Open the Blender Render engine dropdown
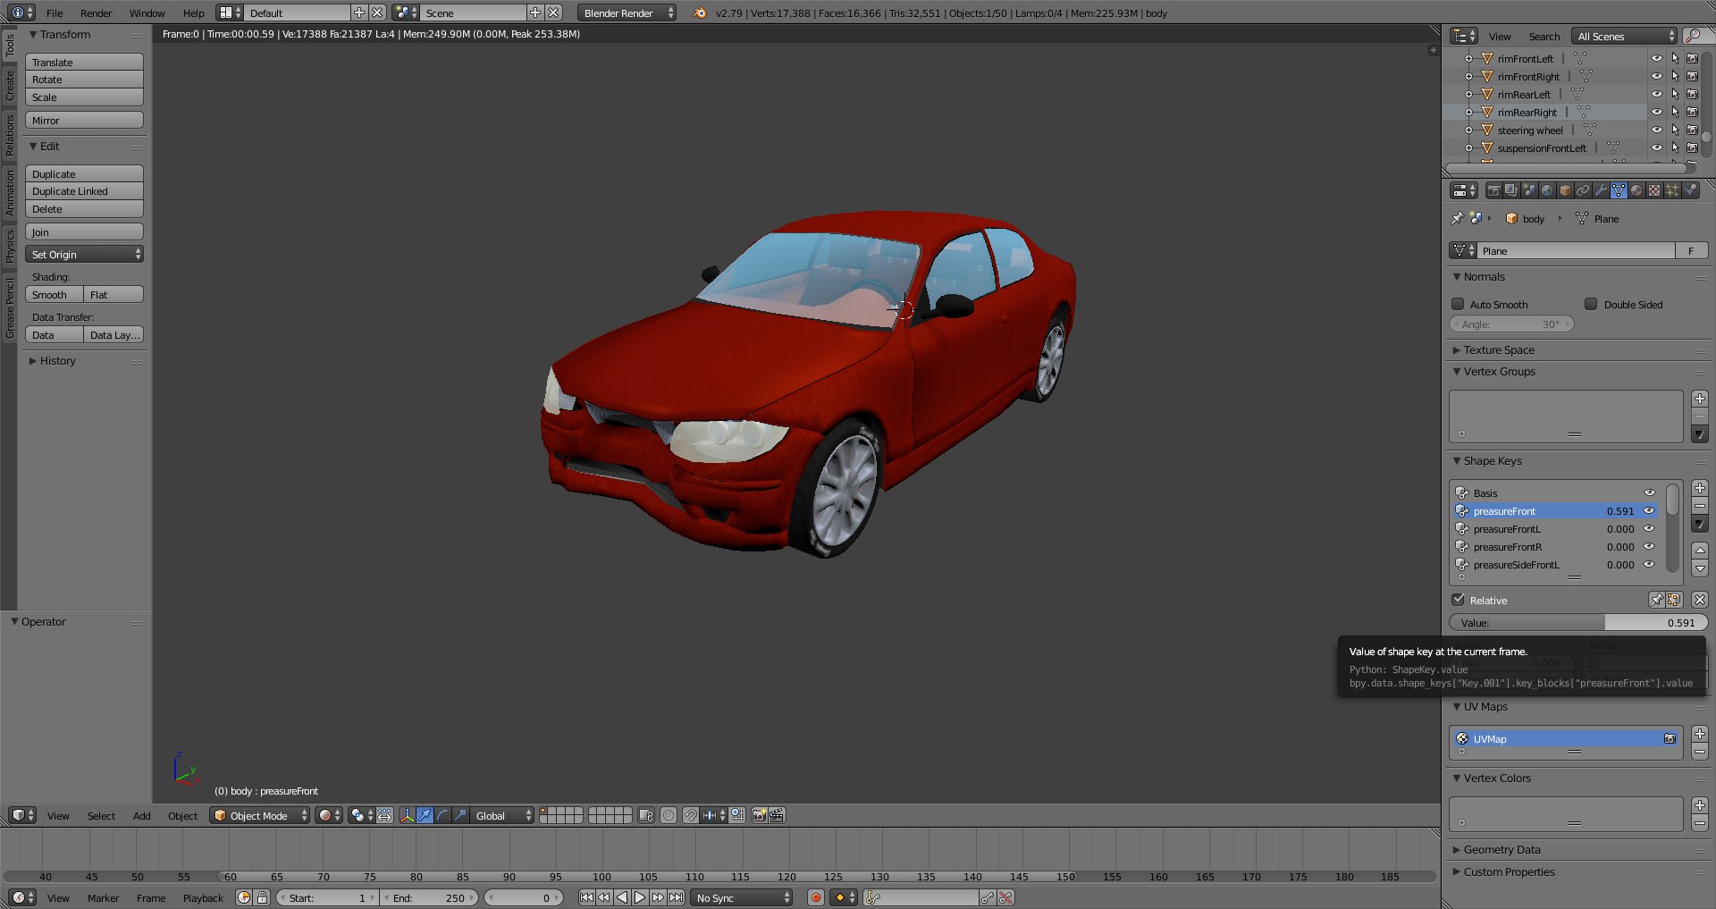 point(627,13)
